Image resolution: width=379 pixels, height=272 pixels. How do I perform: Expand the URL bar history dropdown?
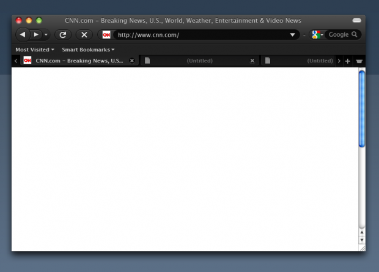coord(292,35)
